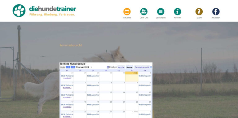The image size is (238, 118).
Task: Click day number 11 in the calendar
Action: [85, 92]
